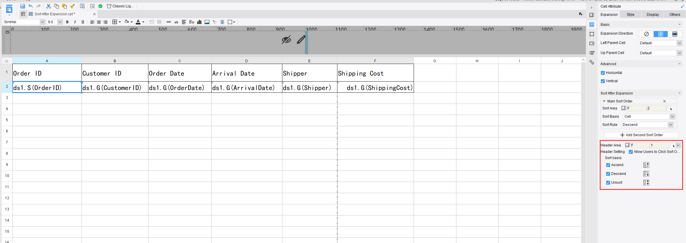This screenshot has width=686, height=243.
Task: Switch to the Others tab
Action: (675, 15)
